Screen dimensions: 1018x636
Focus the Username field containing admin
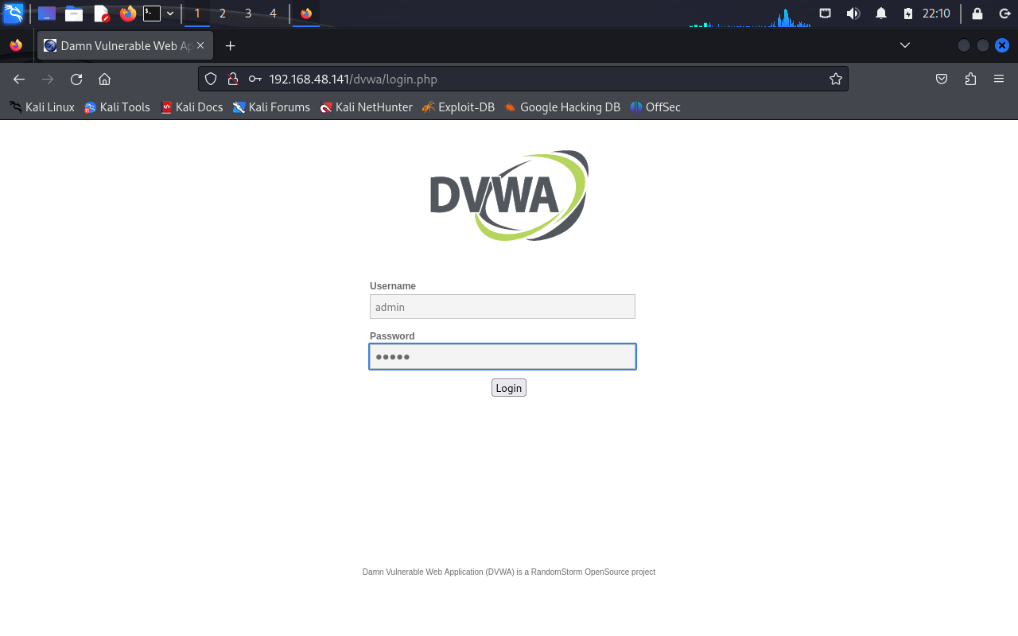[x=503, y=307]
